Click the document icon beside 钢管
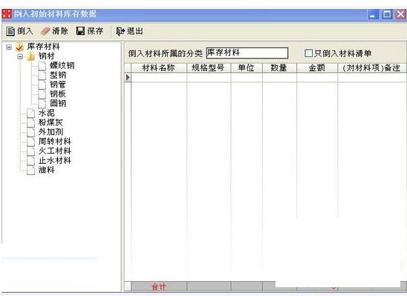407x296 pixels. point(42,85)
